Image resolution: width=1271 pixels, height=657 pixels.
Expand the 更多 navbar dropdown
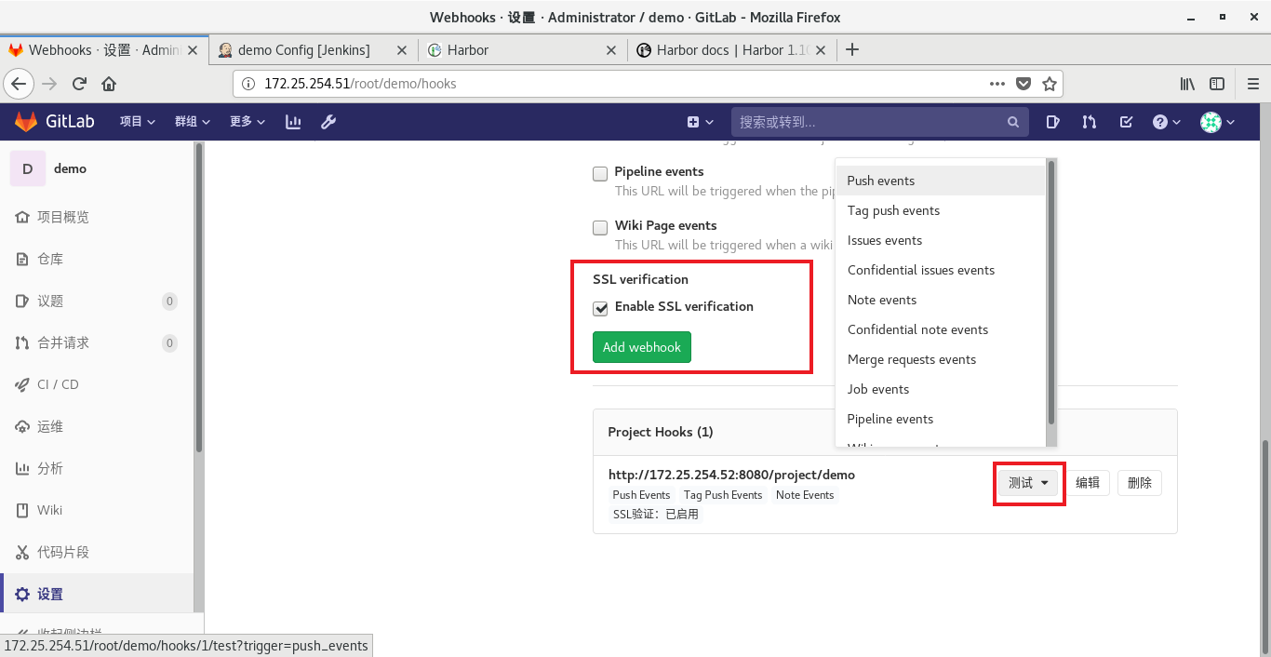click(x=247, y=122)
